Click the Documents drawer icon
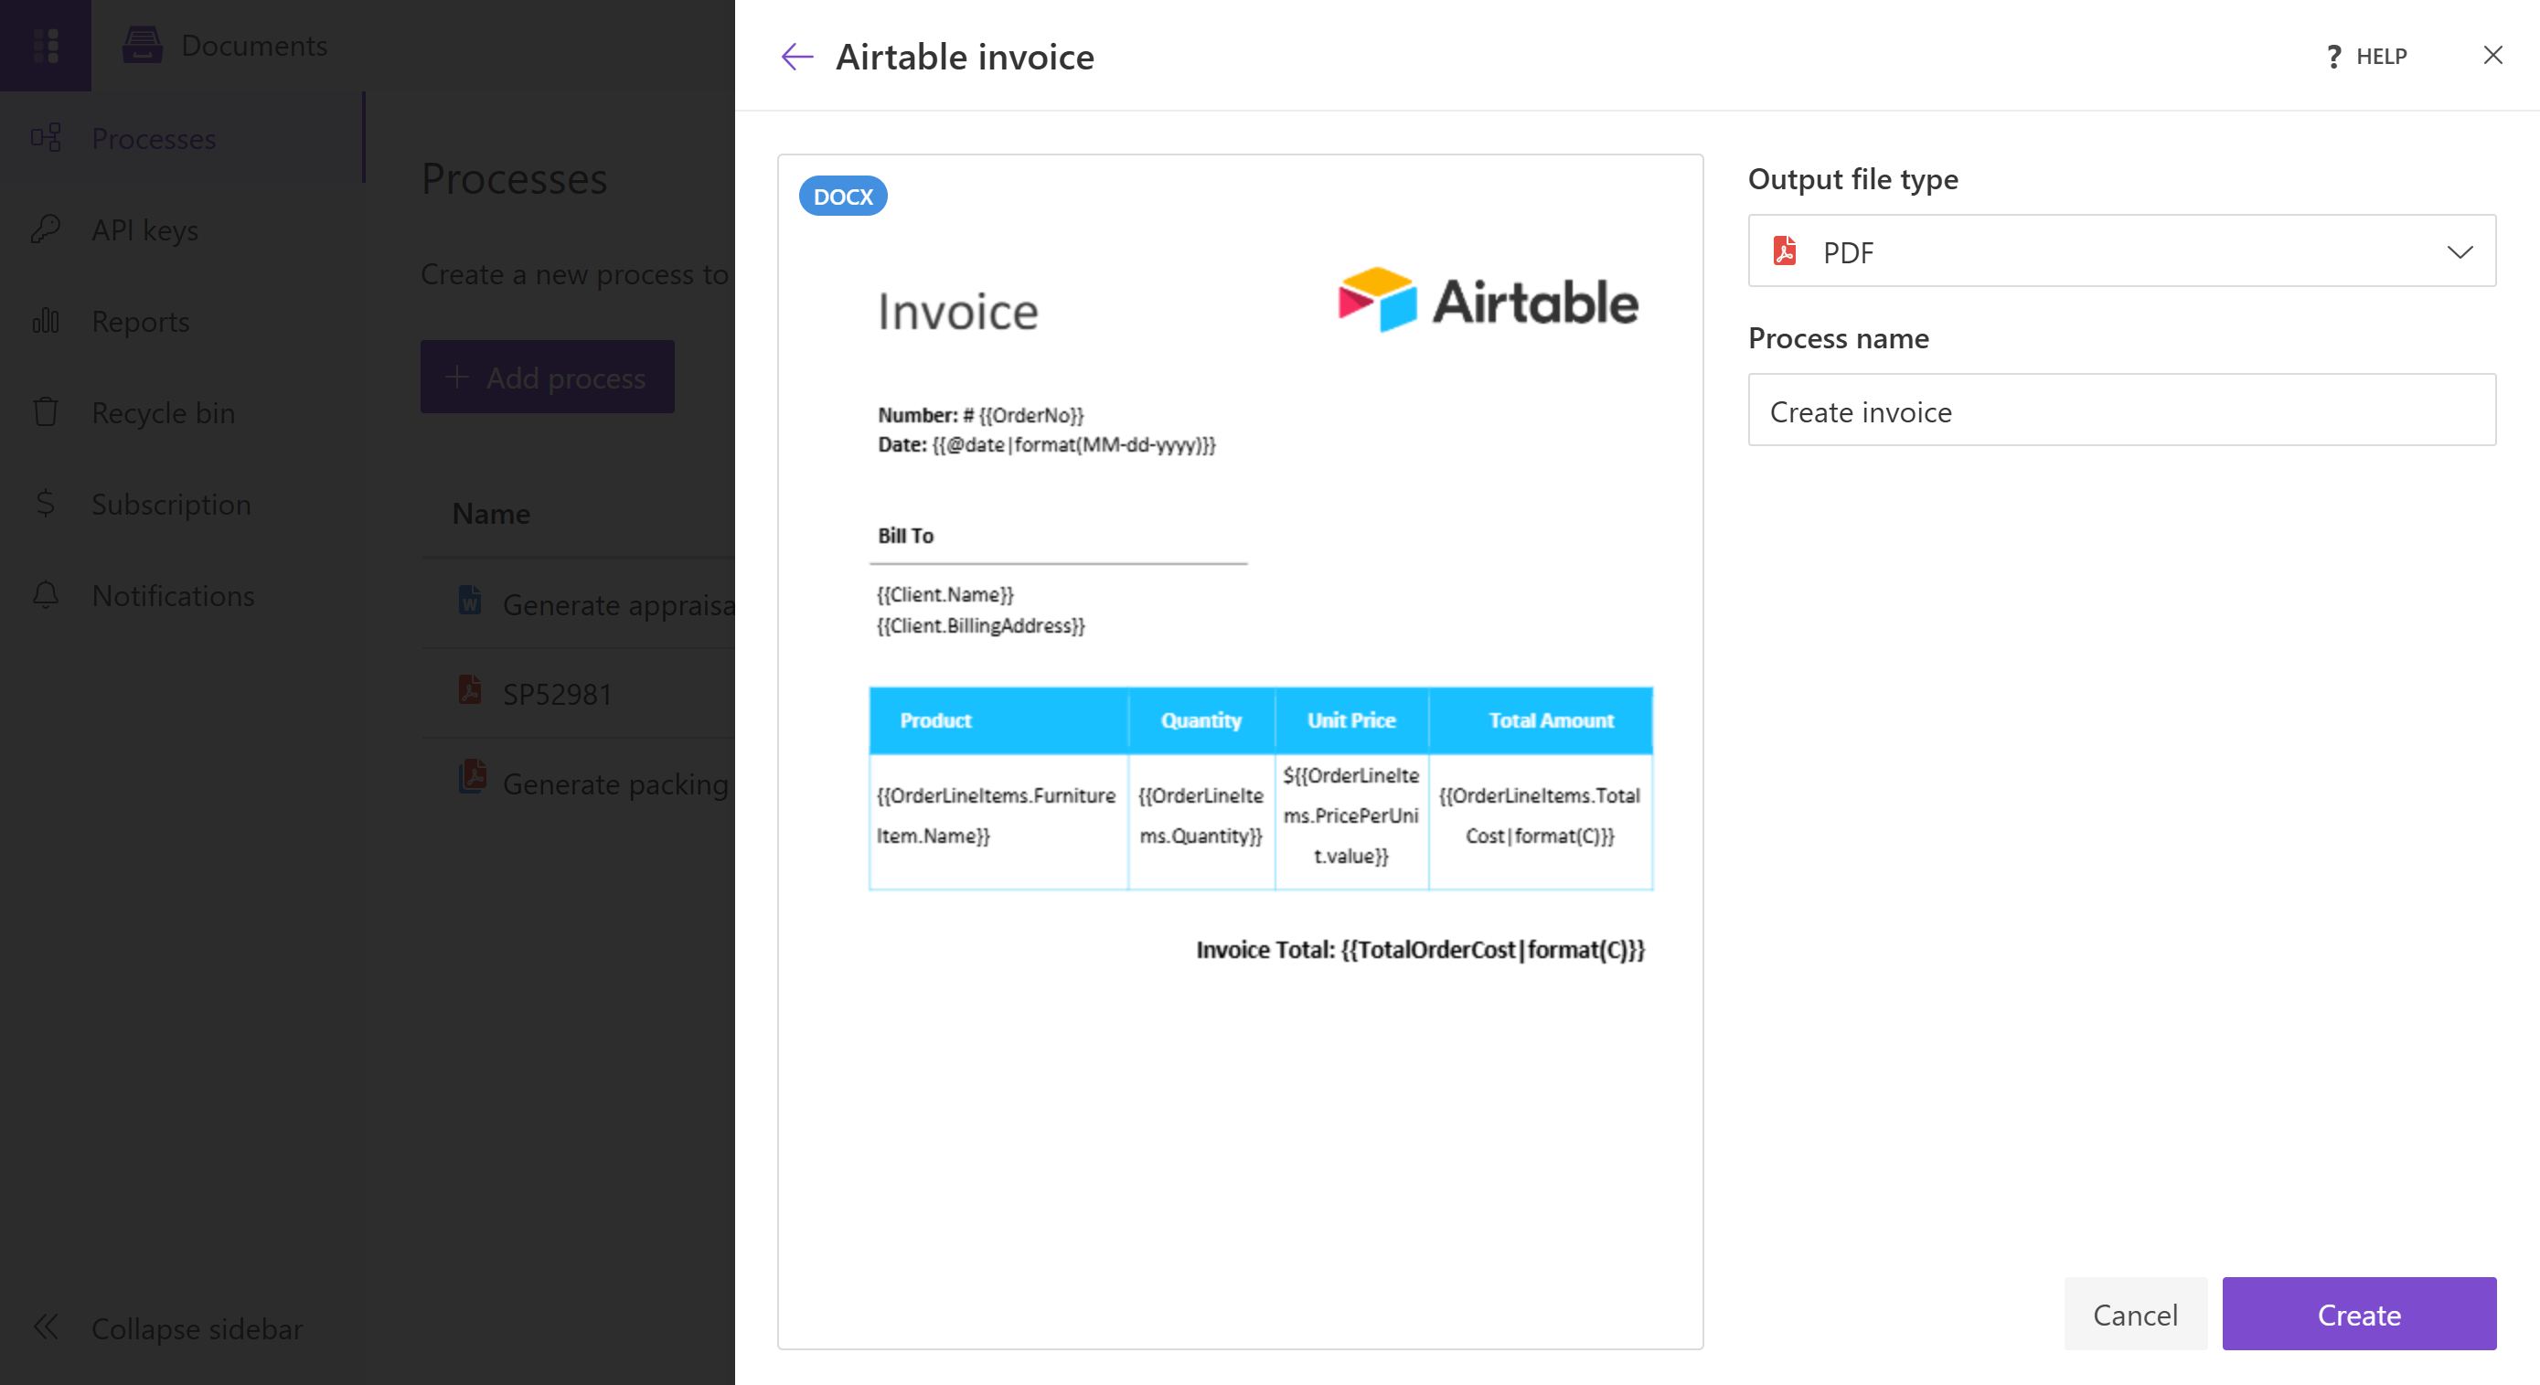The image size is (2540, 1385). pyautogui.click(x=142, y=45)
